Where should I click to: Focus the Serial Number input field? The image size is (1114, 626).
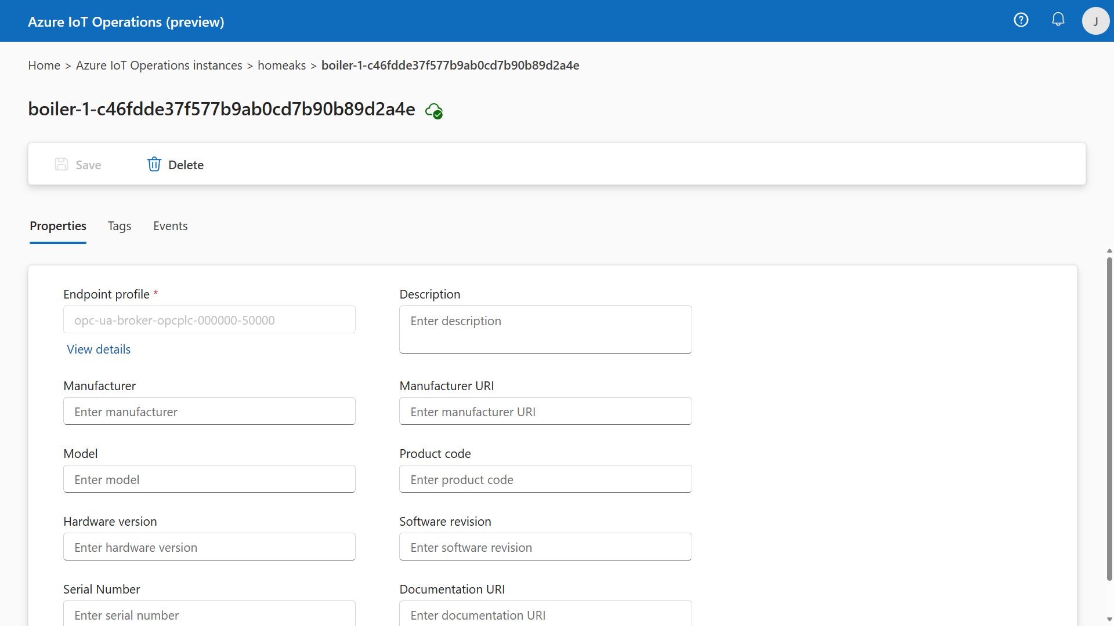coord(209,614)
